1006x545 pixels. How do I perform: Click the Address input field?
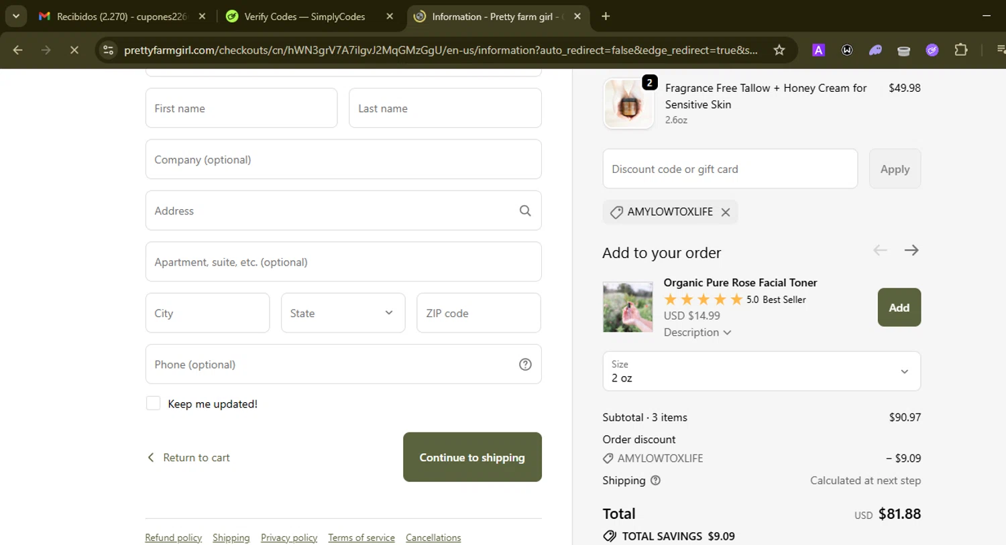click(x=343, y=210)
